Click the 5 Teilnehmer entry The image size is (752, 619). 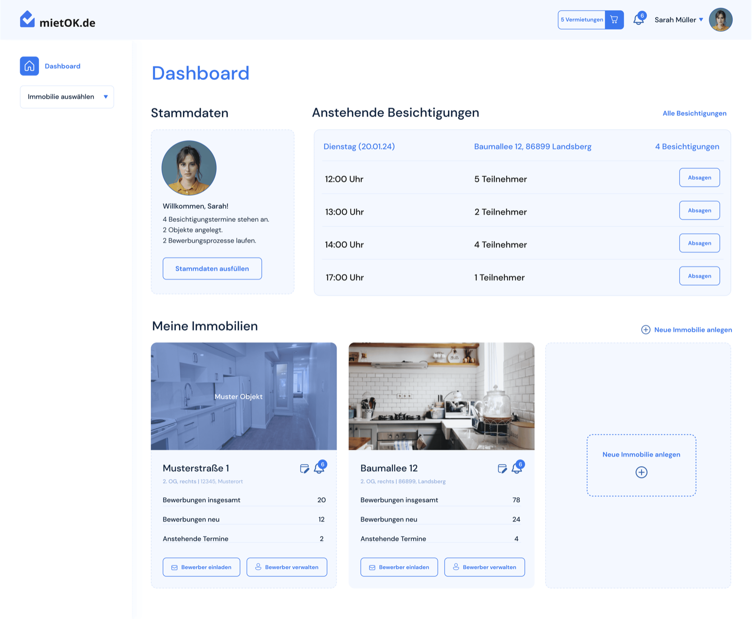click(x=501, y=179)
